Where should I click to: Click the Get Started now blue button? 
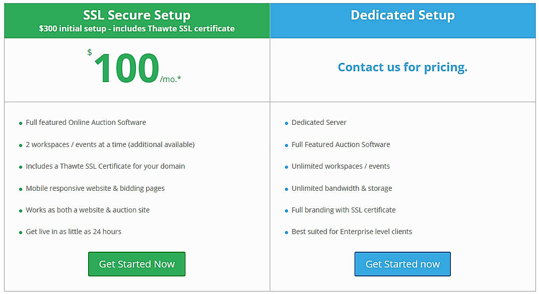pos(402,264)
